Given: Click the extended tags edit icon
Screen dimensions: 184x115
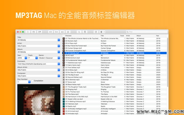Looking at the screenshot, I should [x=96, y=32].
